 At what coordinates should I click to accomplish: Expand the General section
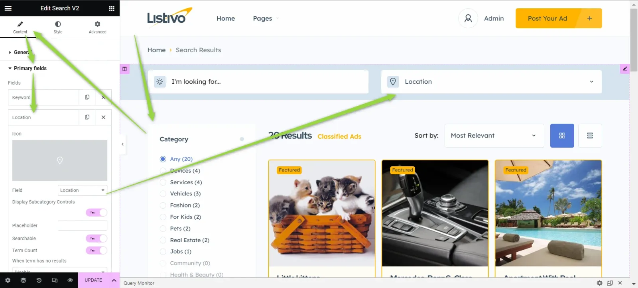click(60, 52)
